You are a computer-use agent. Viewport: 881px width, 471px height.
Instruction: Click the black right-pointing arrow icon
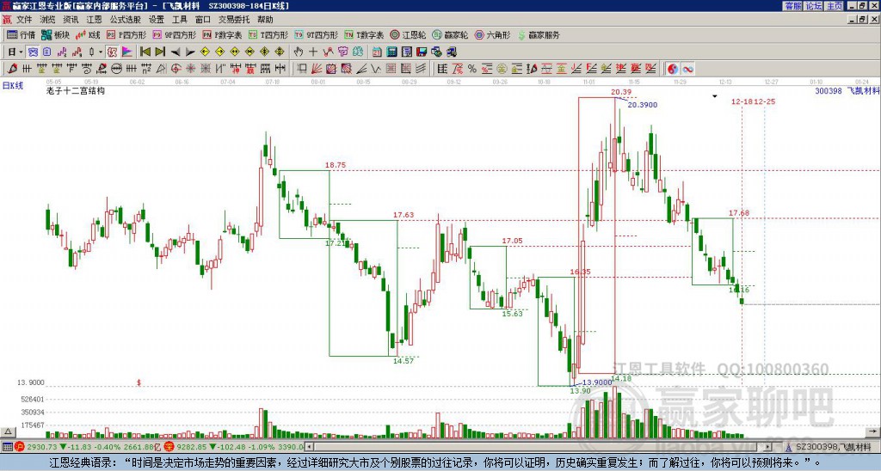tap(190, 52)
